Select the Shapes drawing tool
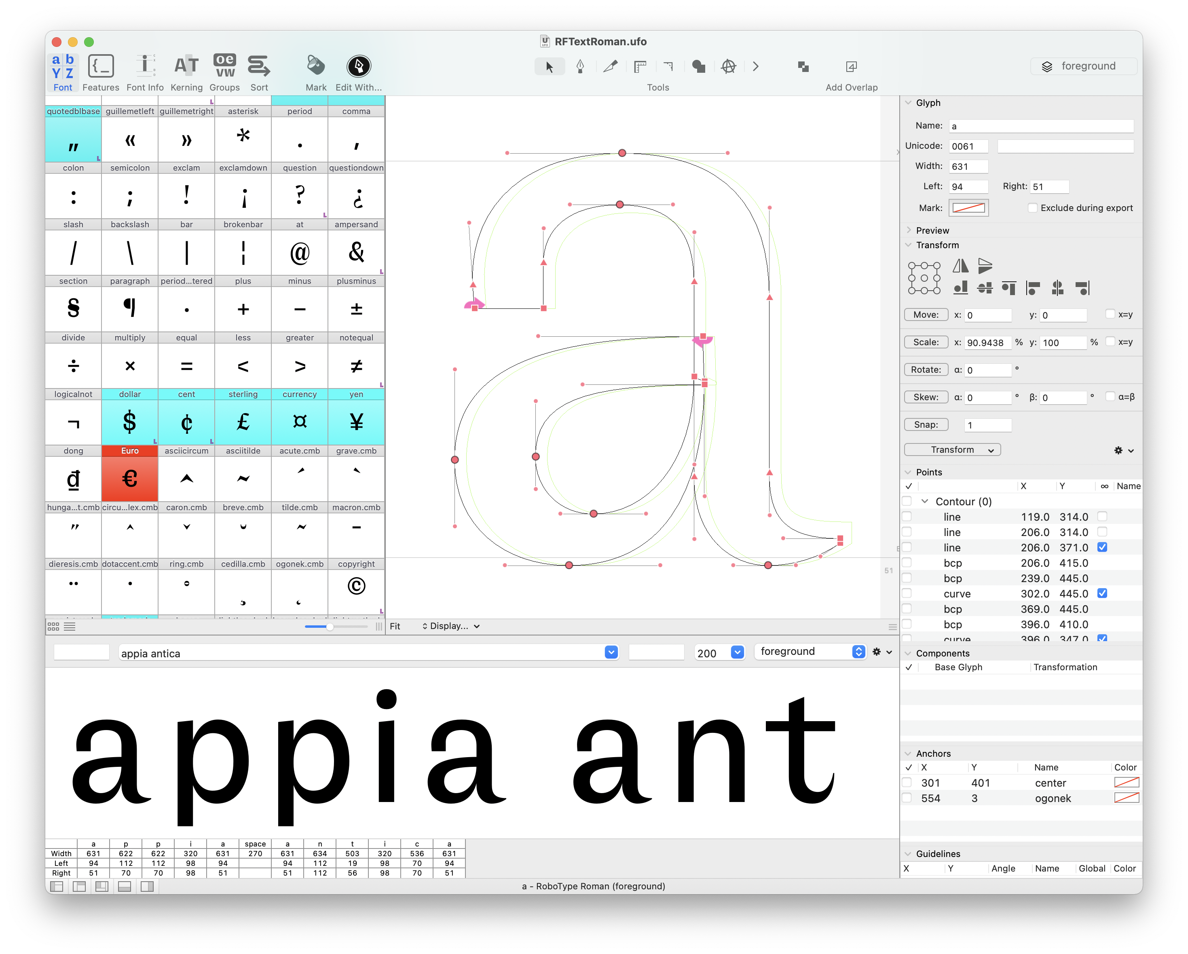This screenshot has height=954, width=1188. click(698, 66)
